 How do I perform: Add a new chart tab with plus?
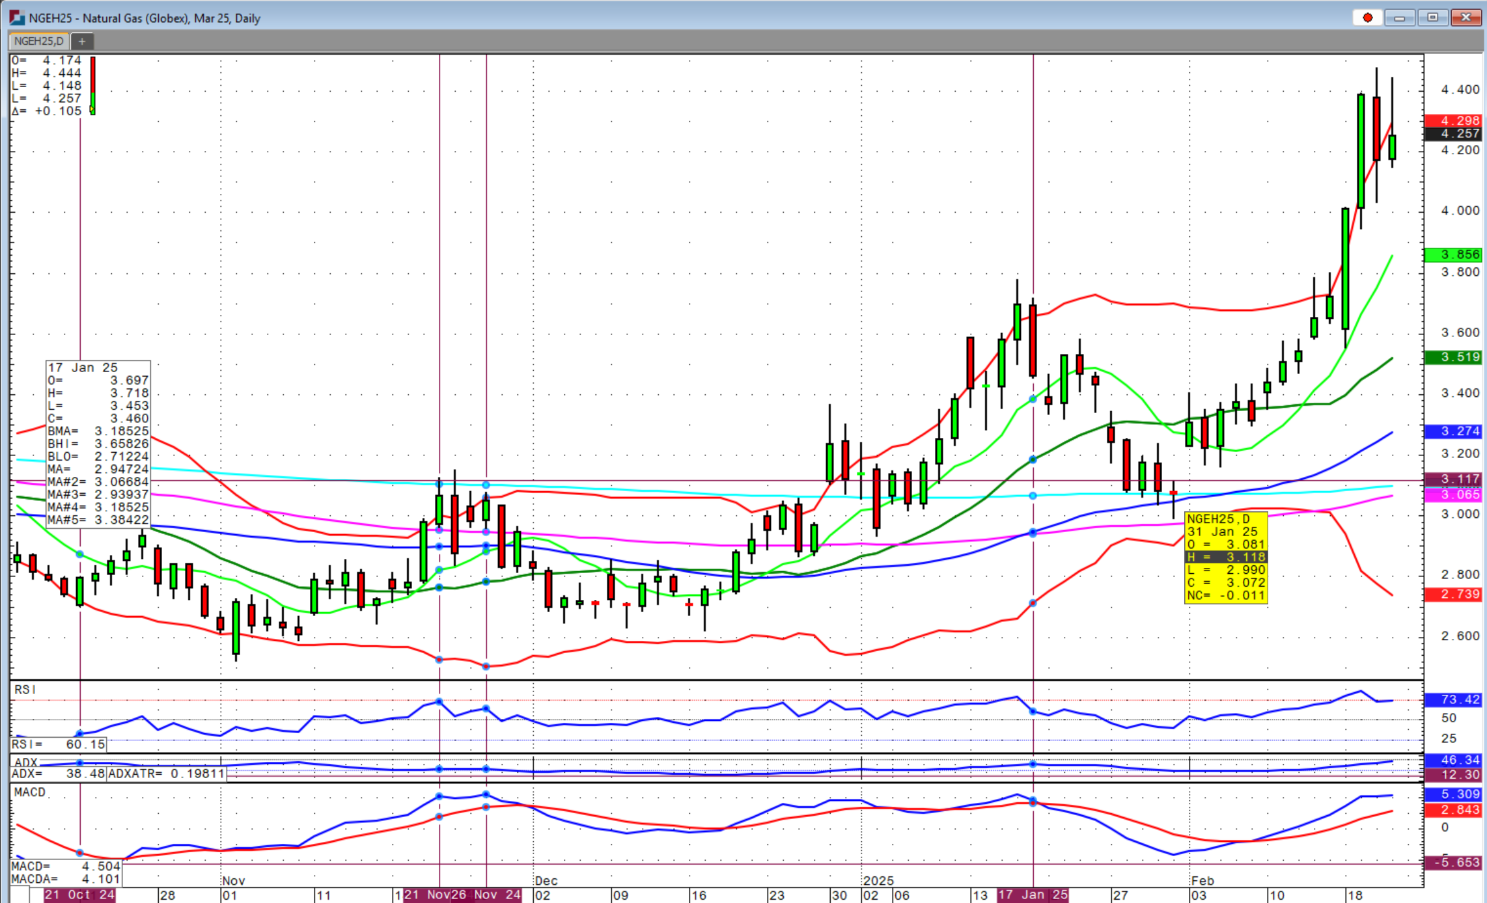tap(82, 41)
